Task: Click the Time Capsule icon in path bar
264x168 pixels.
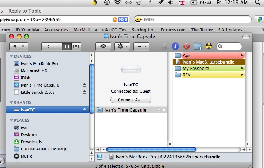Action: [100, 157]
